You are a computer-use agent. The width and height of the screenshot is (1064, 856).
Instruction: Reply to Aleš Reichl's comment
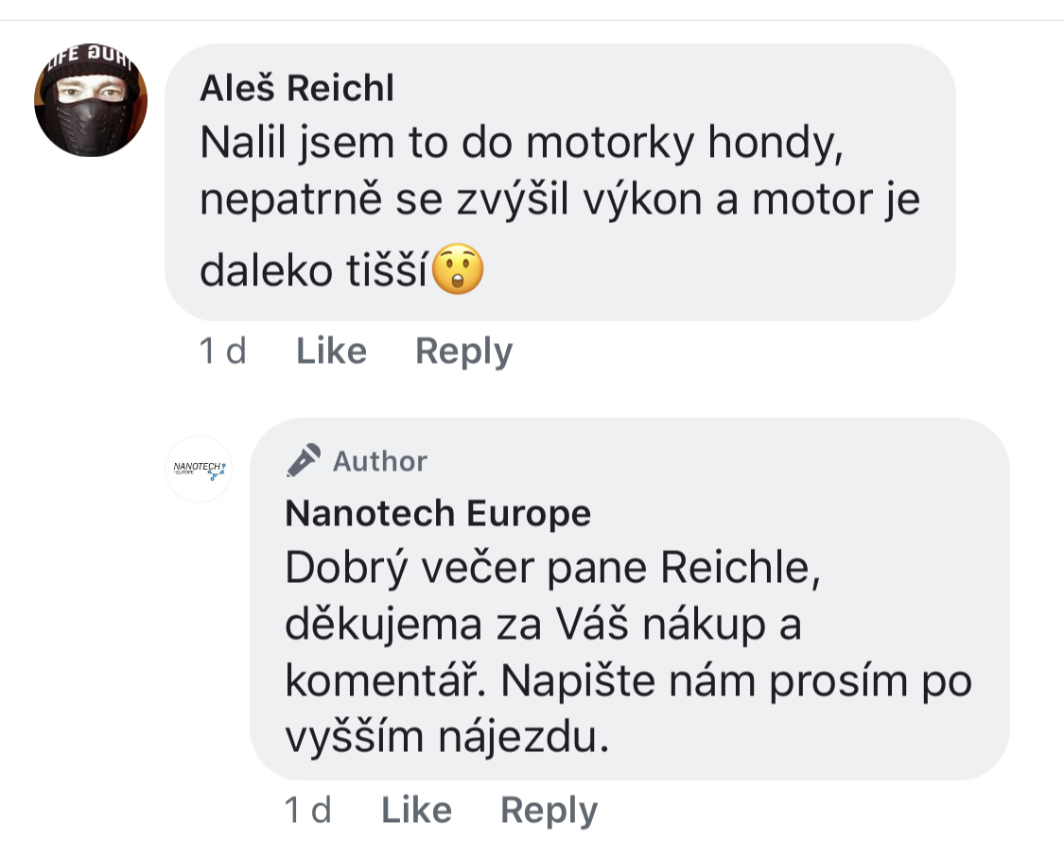pyautogui.click(x=463, y=351)
